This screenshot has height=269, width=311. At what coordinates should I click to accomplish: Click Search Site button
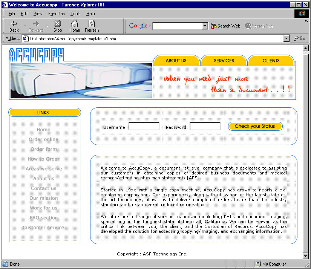pos(259,26)
